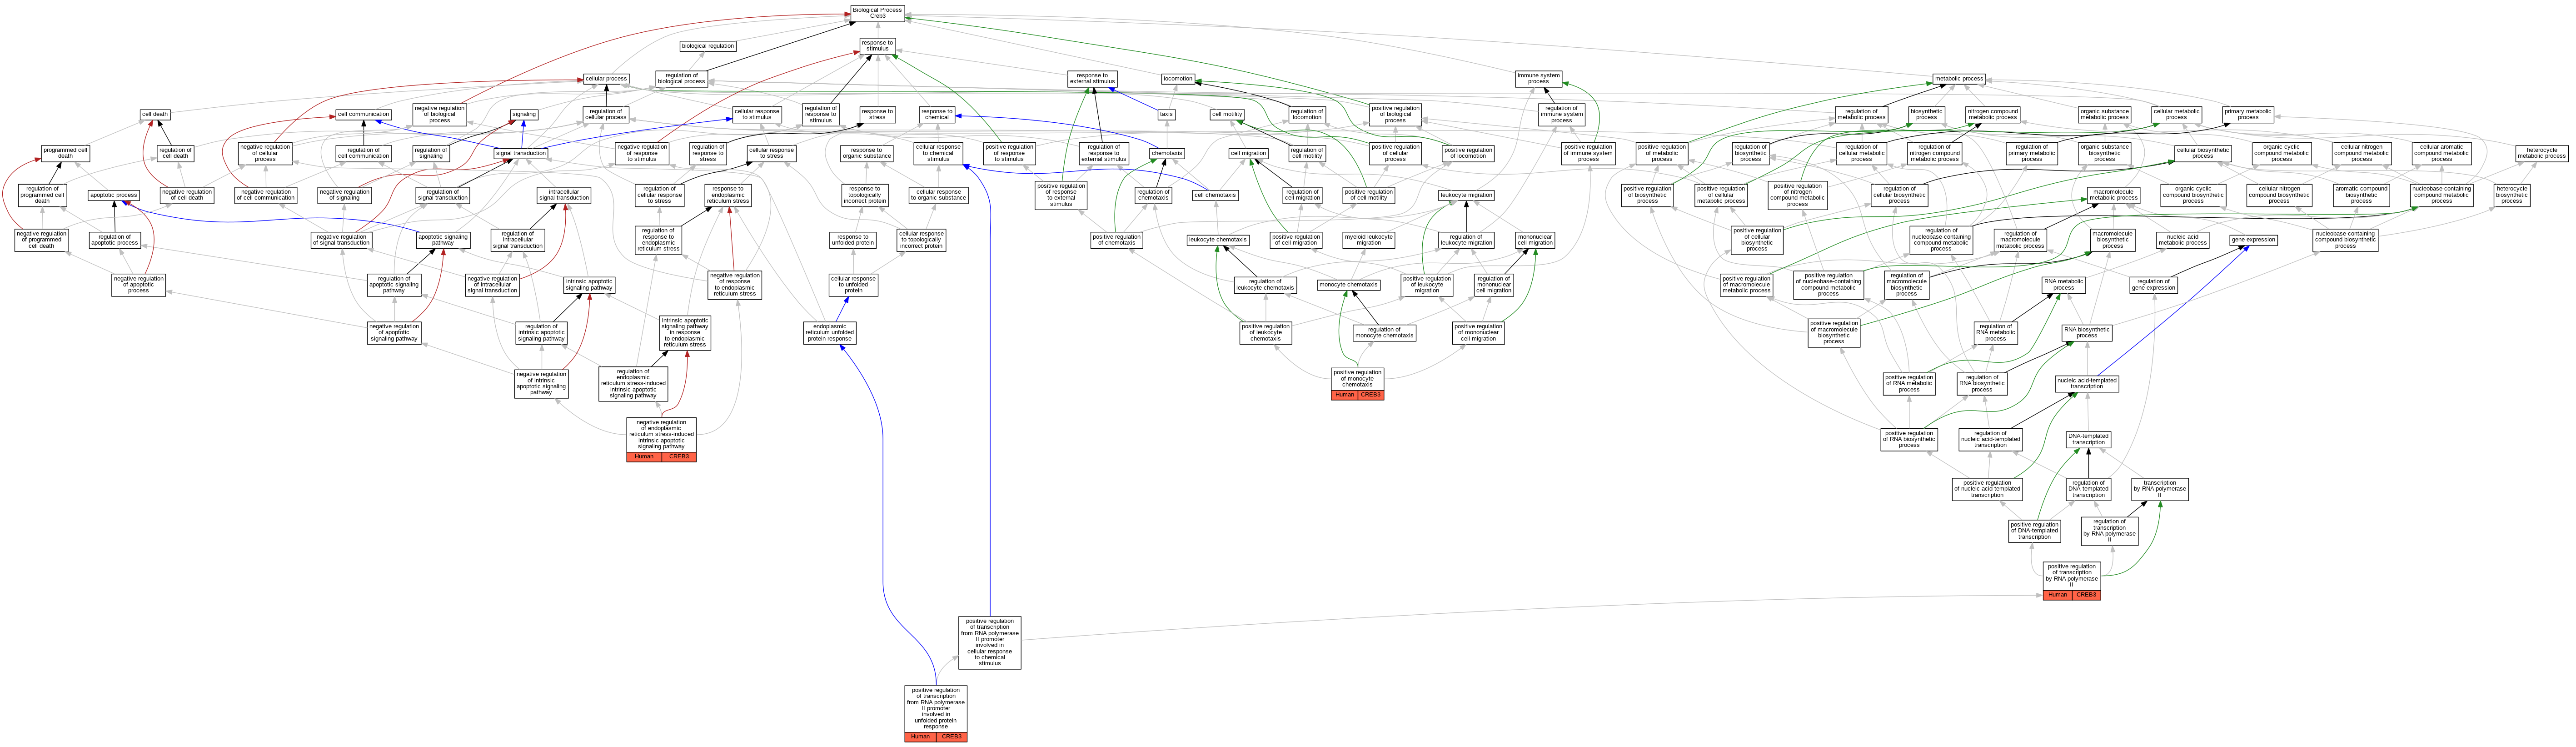Screen dimensions: 2576x747
Task: Select the 'leukocyte chemotaxis' node
Action: (1217, 240)
